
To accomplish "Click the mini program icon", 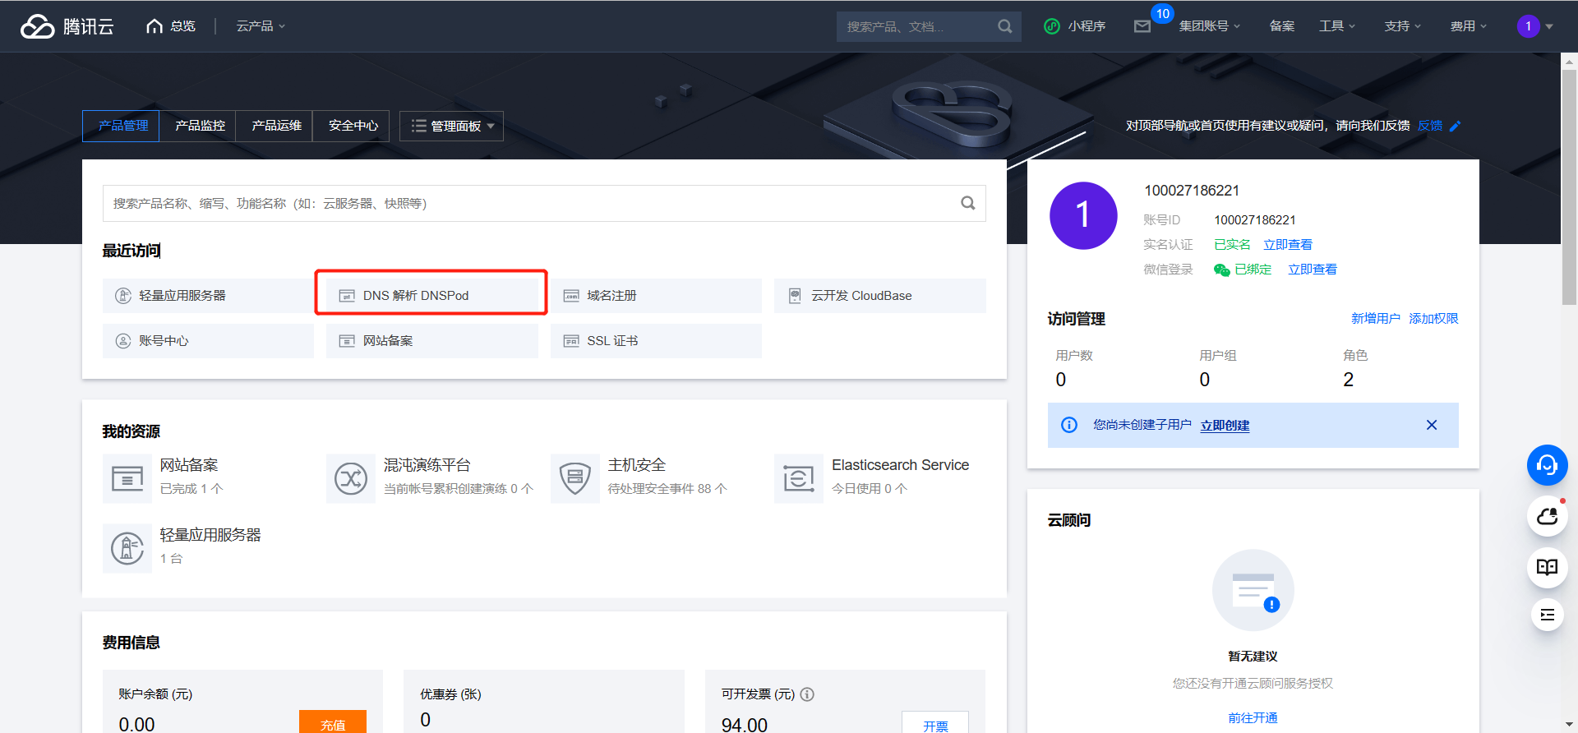I will pos(1052,26).
